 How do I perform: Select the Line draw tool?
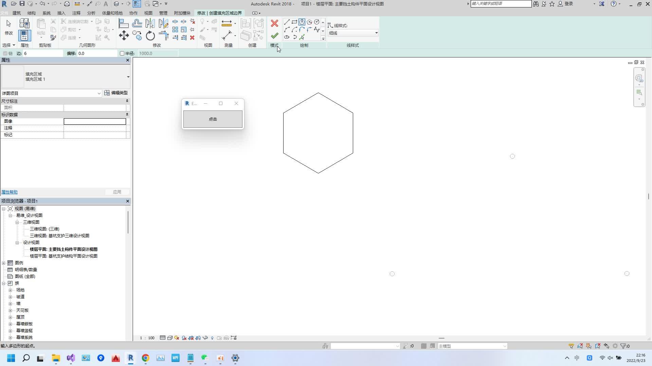pyautogui.click(x=287, y=22)
